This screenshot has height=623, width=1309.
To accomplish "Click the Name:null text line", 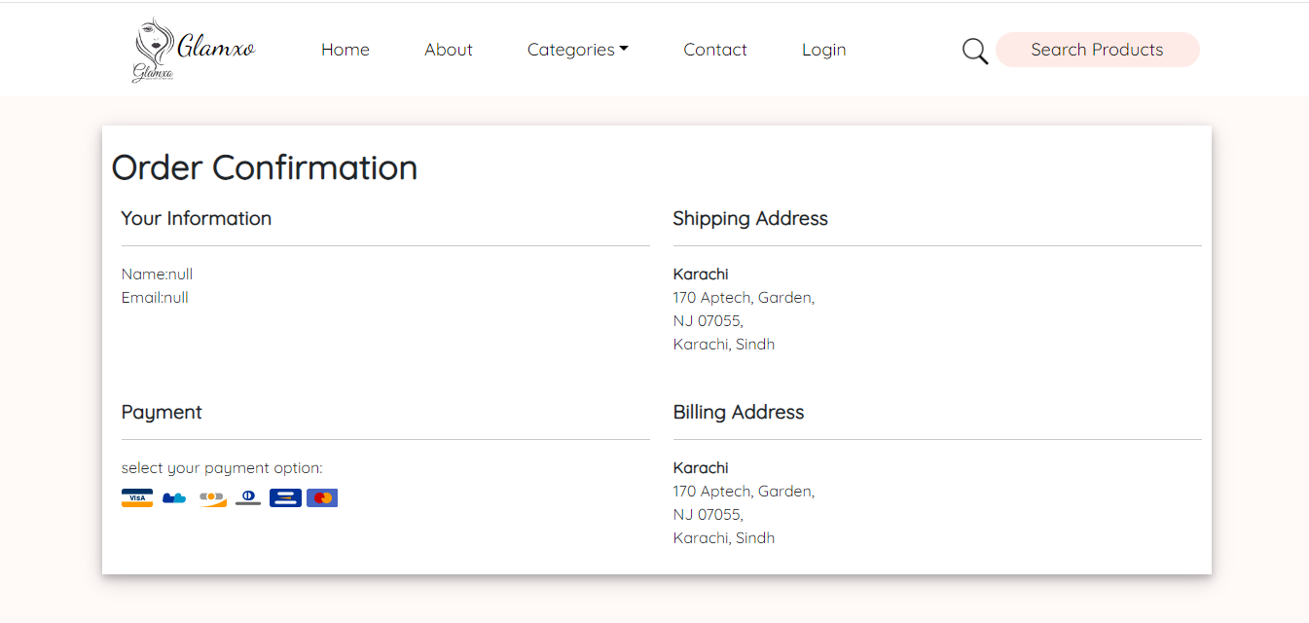I will click(157, 275).
